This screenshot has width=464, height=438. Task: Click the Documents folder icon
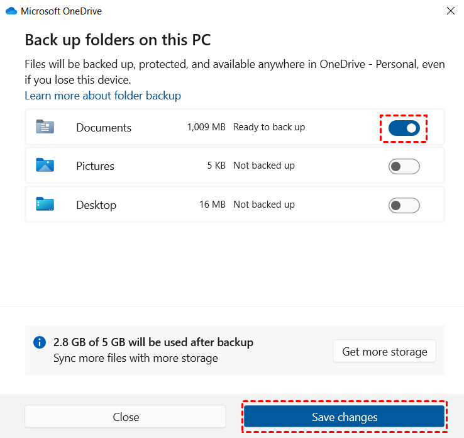click(x=45, y=127)
